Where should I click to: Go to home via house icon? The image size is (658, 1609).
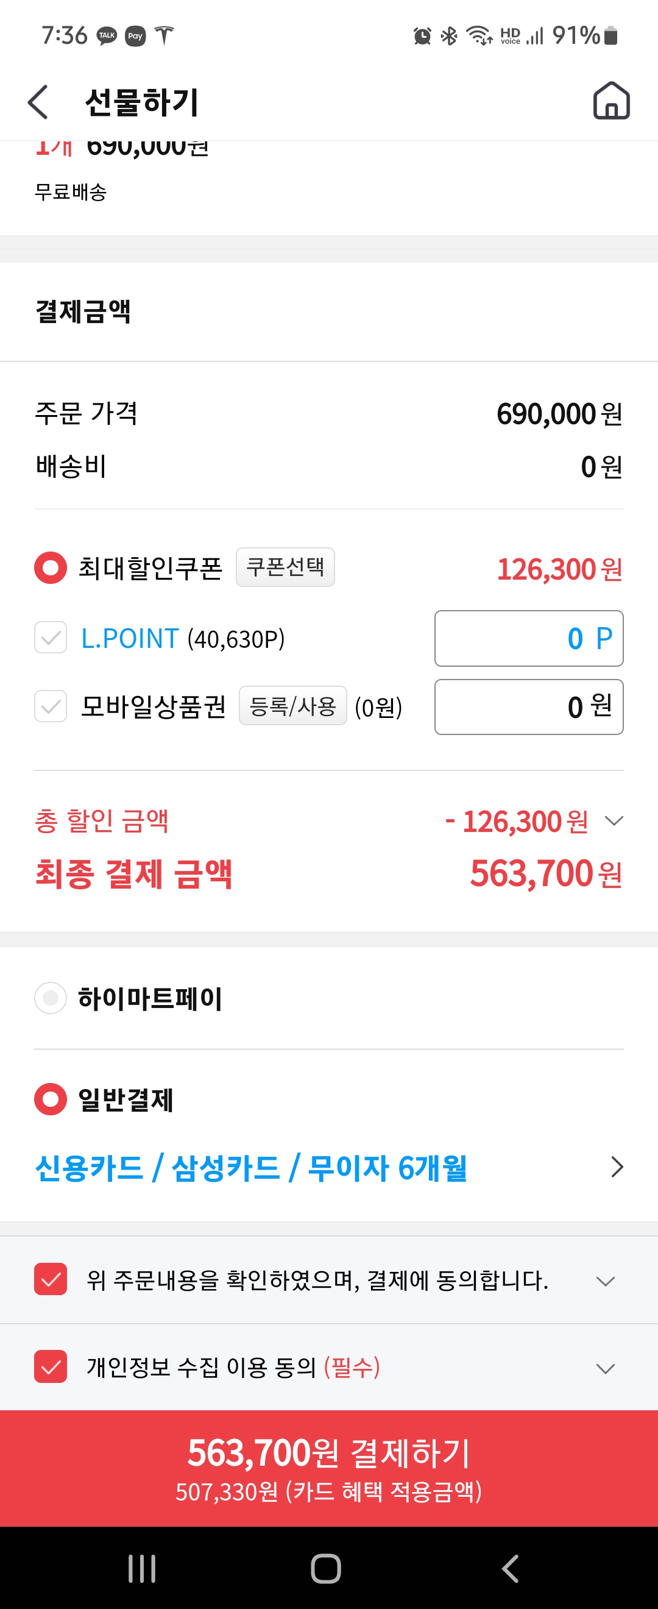(610, 101)
